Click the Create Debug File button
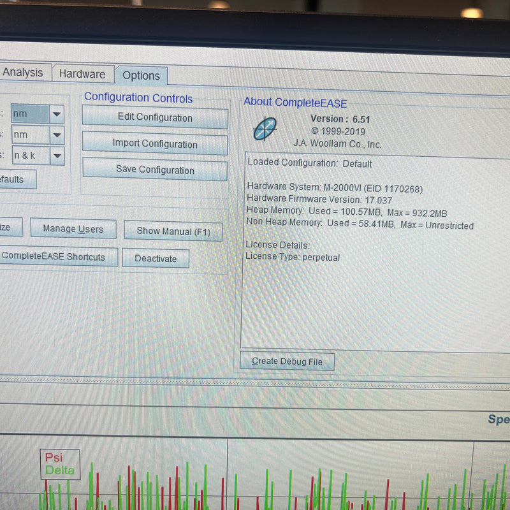Screen dimensions: 510x510 click(x=287, y=361)
